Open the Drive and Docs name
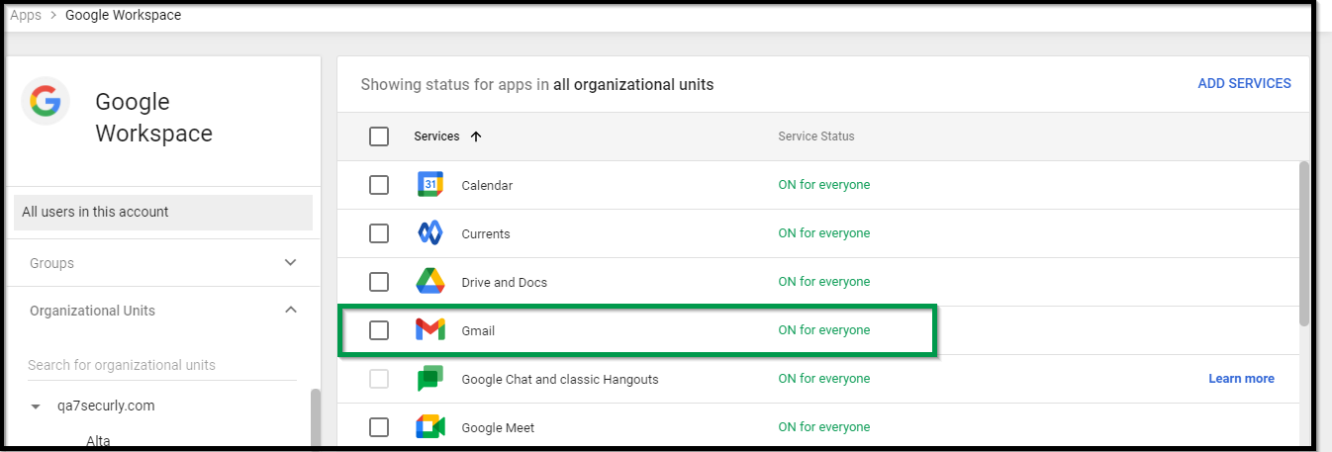1332x452 pixels. tap(504, 283)
